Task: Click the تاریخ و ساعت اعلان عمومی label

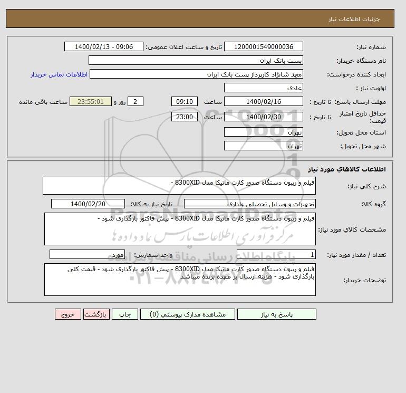Action: click(184, 47)
